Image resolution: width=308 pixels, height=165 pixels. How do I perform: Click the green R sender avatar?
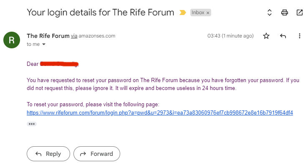(x=12, y=40)
